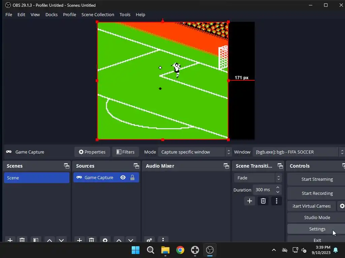The height and width of the screenshot is (258, 345).
Task: Click muted volume icon in system tray
Action: pyautogui.click(x=304, y=250)
